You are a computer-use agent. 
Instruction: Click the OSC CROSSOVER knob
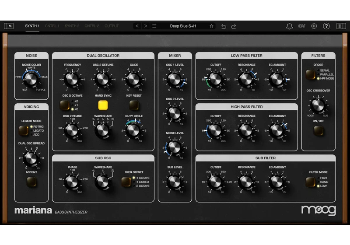pyautogui.click(x=318, y=105)
